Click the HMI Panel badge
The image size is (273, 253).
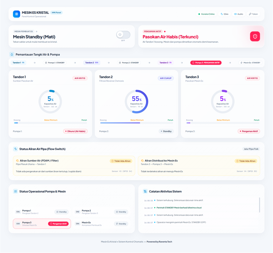(57, 13)
